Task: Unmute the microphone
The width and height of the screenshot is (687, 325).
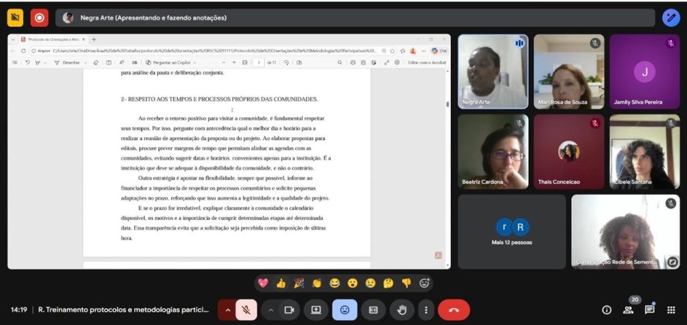Action: click(246, 310)
